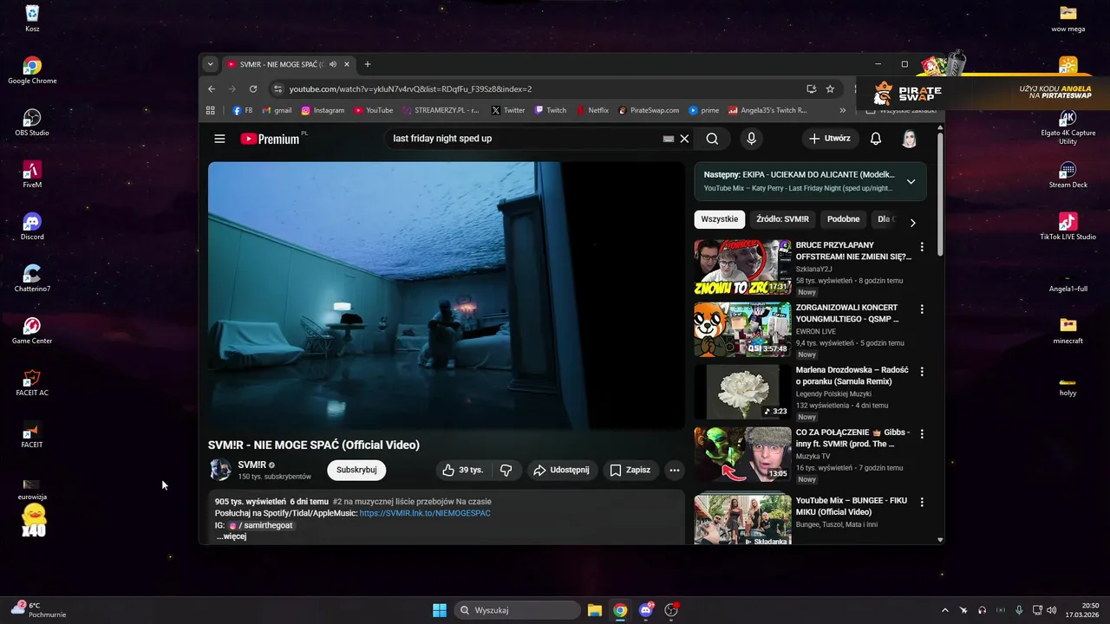Expand the Następny playlist panel chevron

911,181
